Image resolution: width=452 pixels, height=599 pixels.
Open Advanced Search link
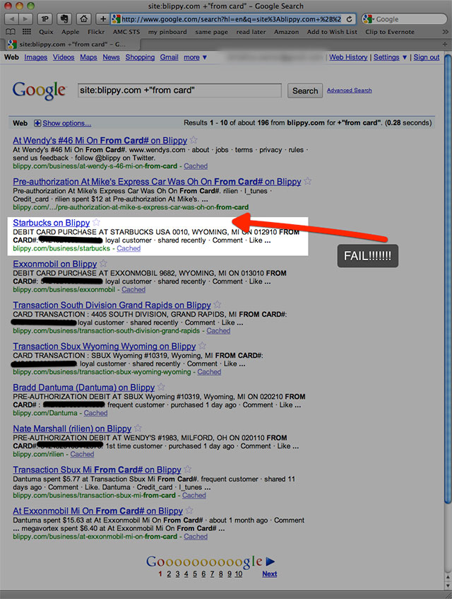pos(350,90)
